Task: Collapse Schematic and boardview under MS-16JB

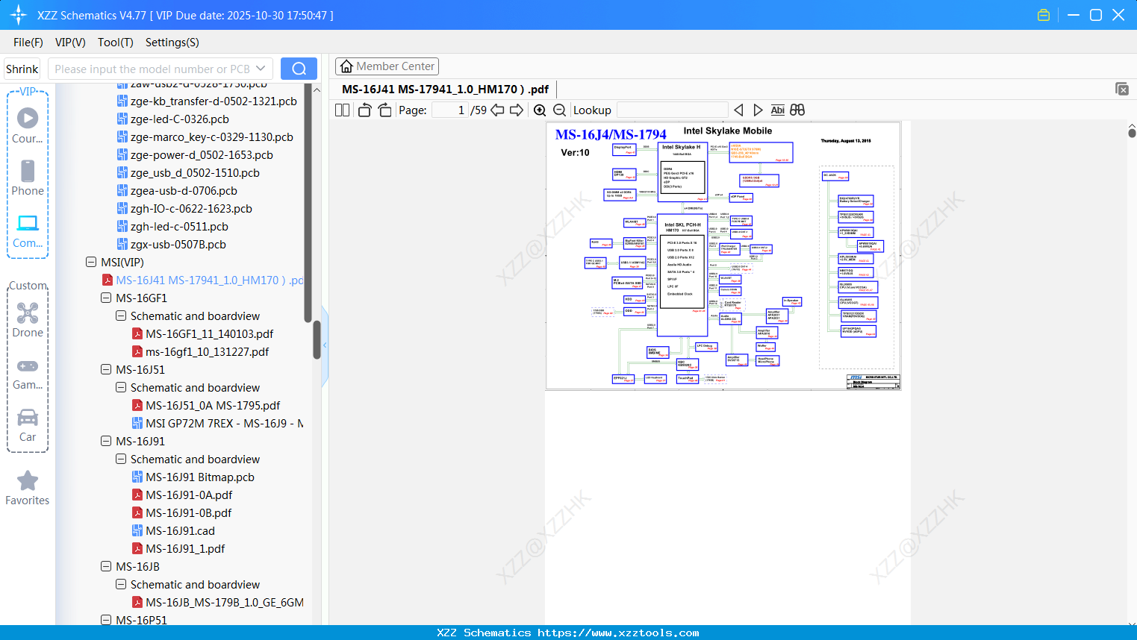Action: (x=121, y=585)
